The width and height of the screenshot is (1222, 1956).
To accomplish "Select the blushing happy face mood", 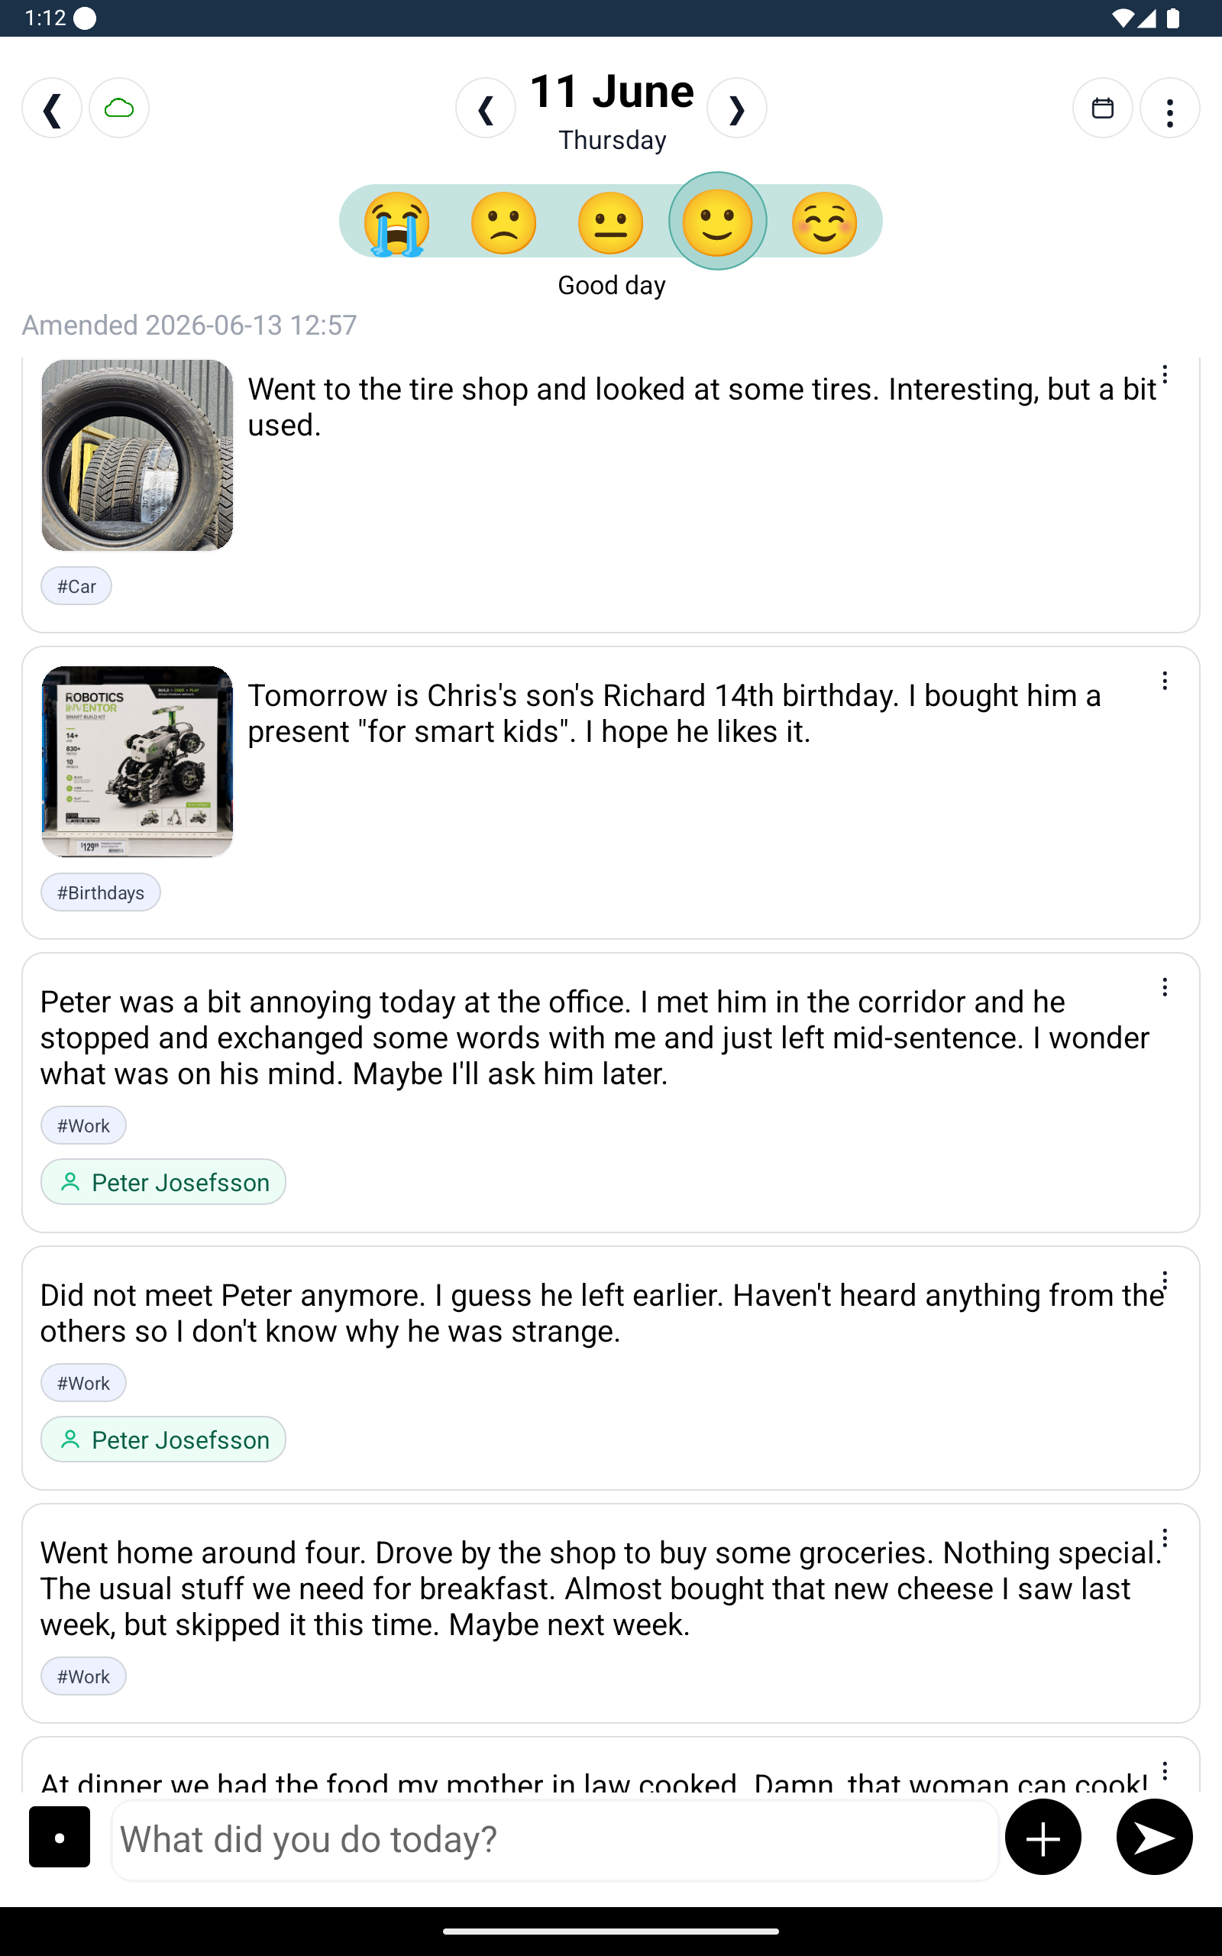I will click(823, 222).
